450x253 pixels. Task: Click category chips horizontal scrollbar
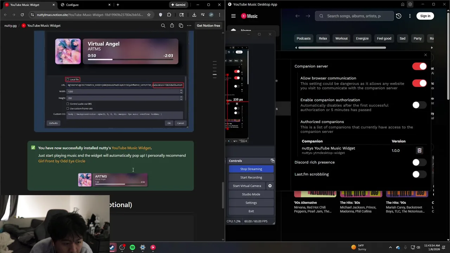(x=342, y=47)
